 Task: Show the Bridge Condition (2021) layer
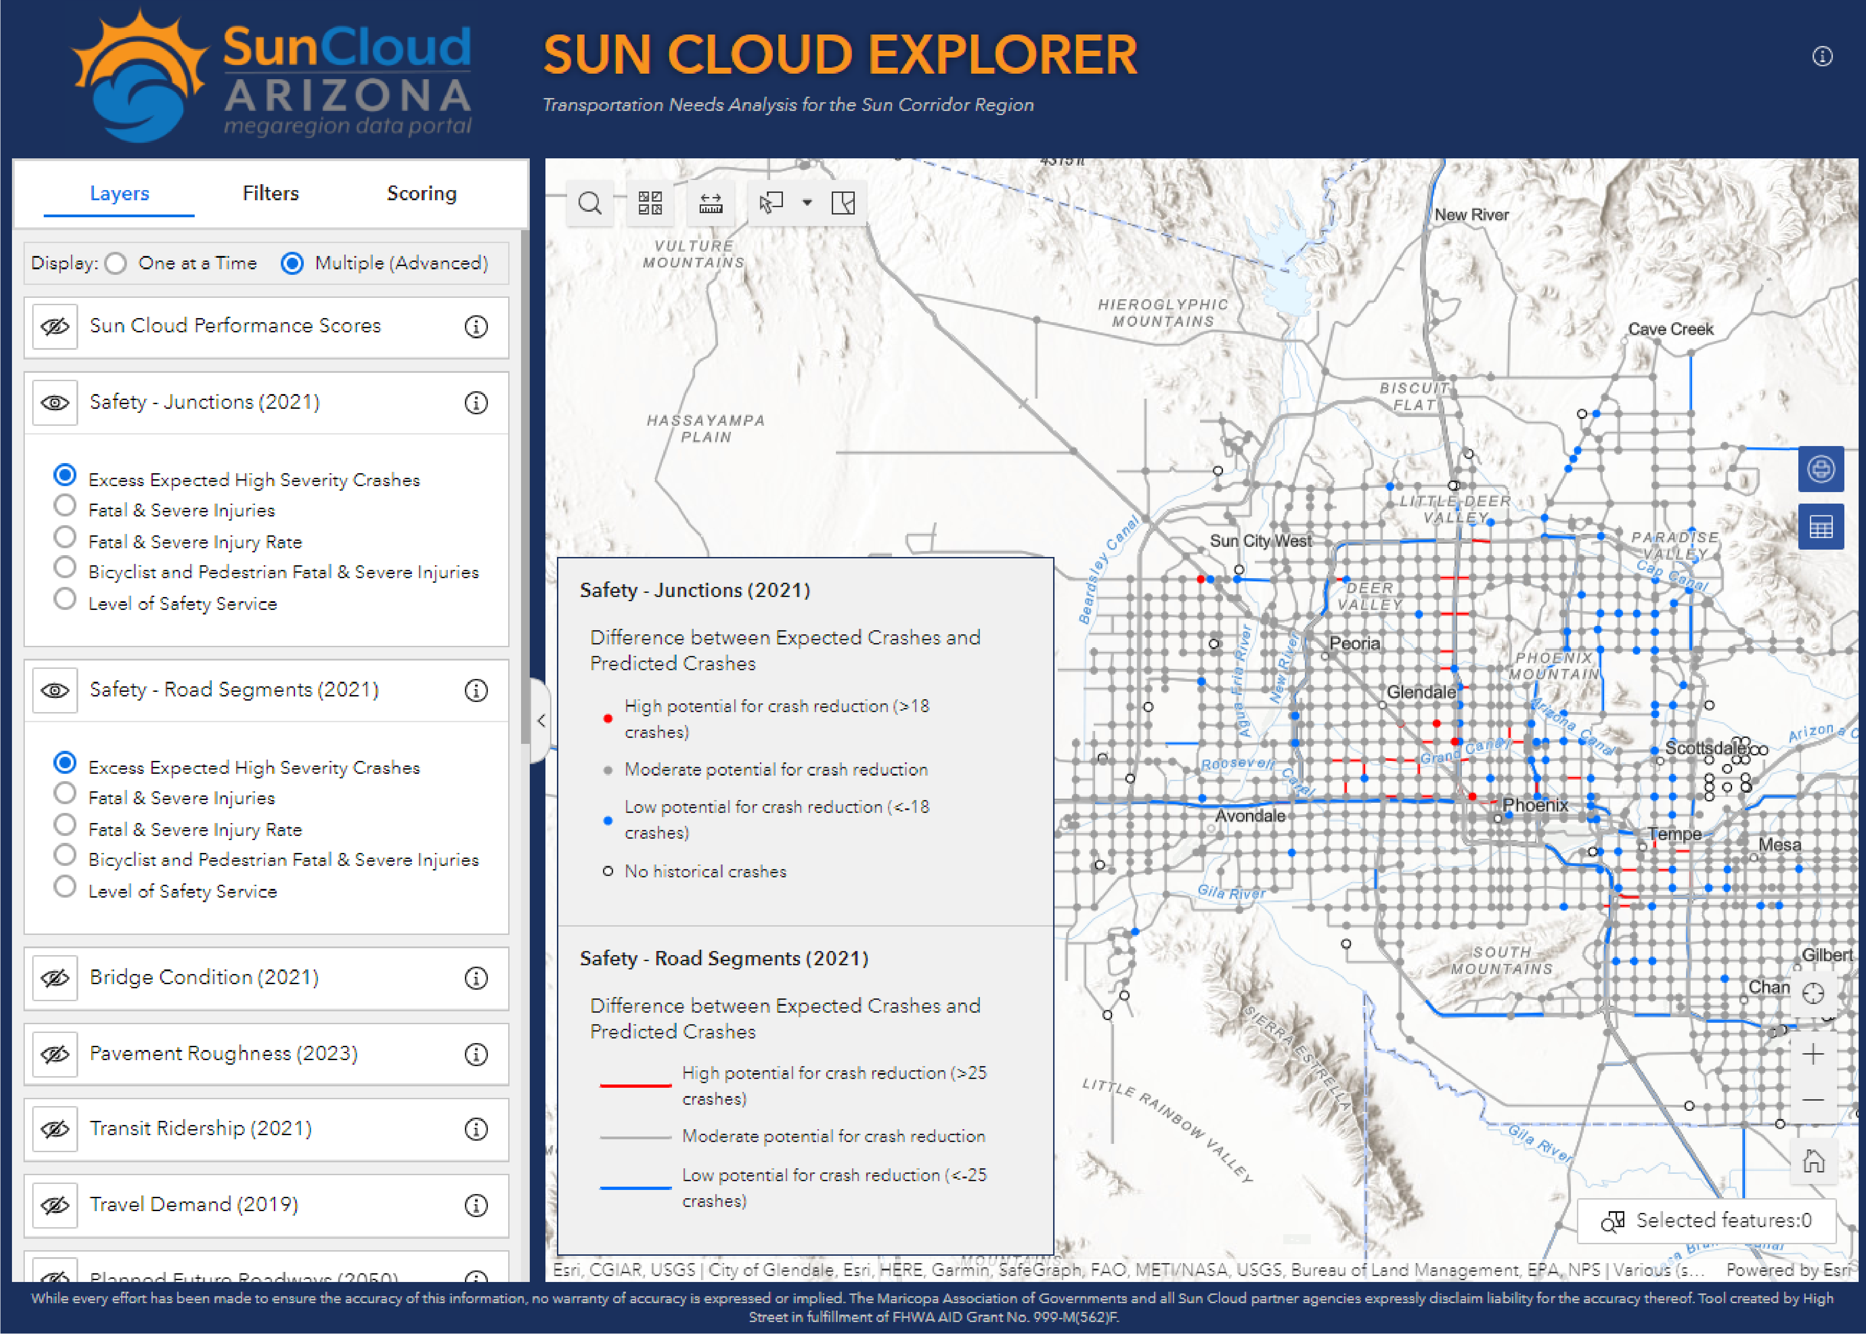55,978
